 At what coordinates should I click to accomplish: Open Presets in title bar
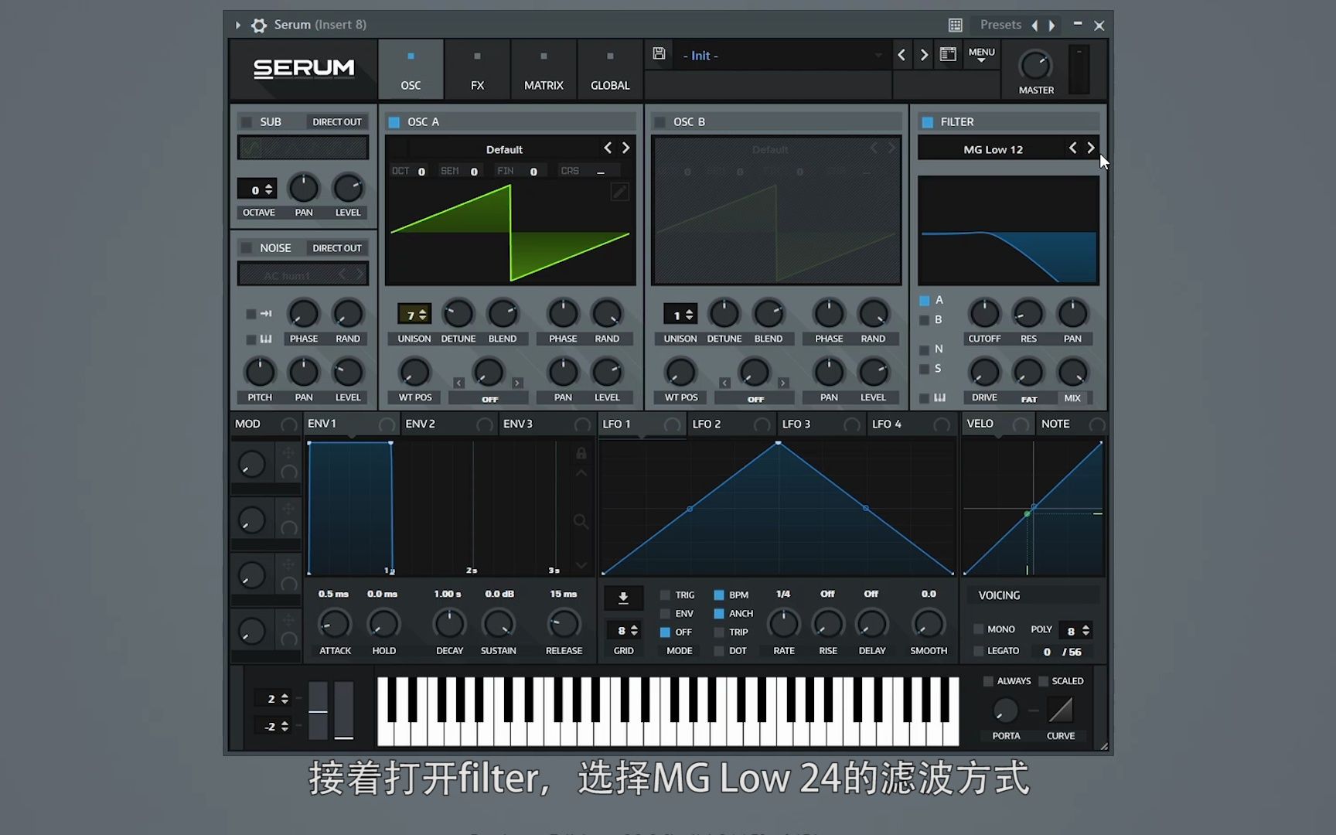[x=1000, y=25]
